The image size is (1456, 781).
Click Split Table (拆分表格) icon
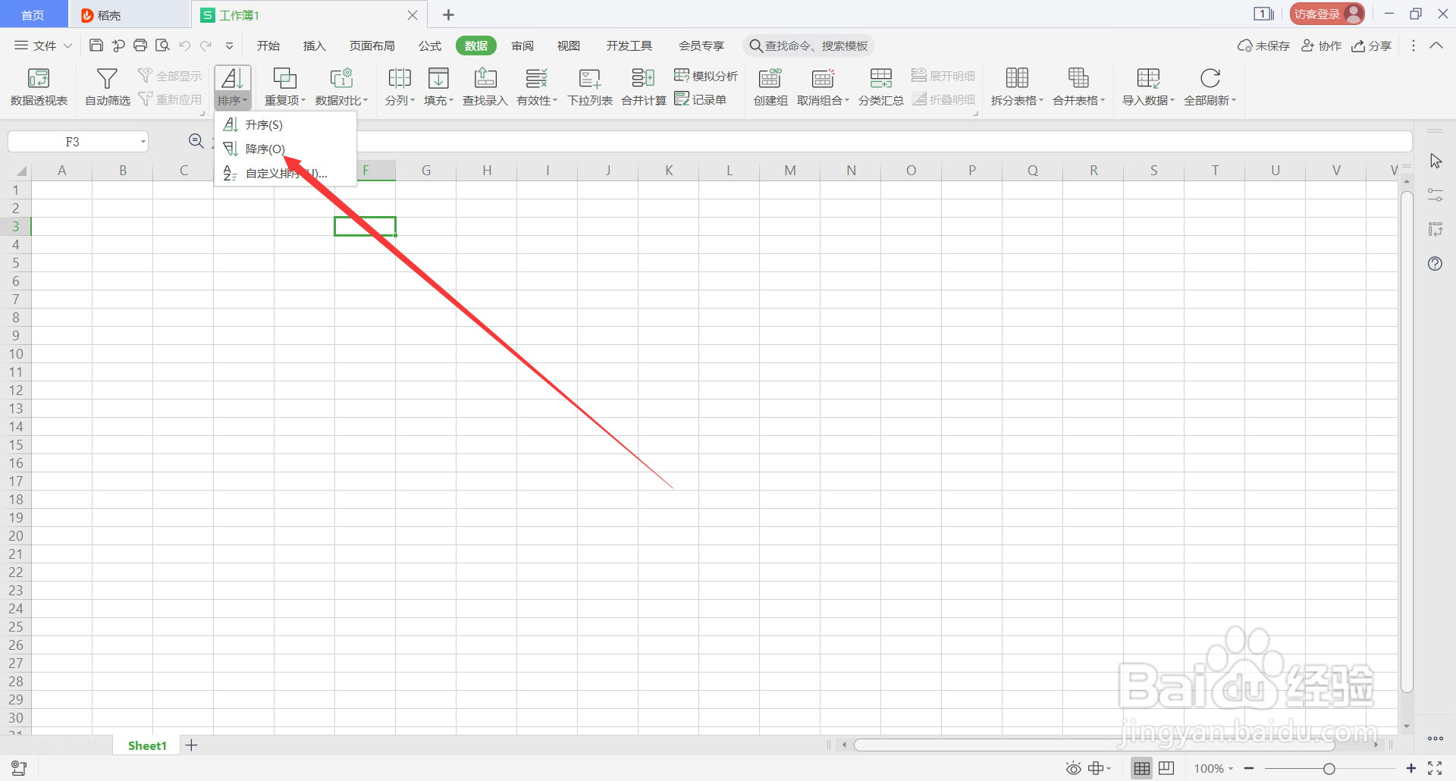click(1017, 78)
